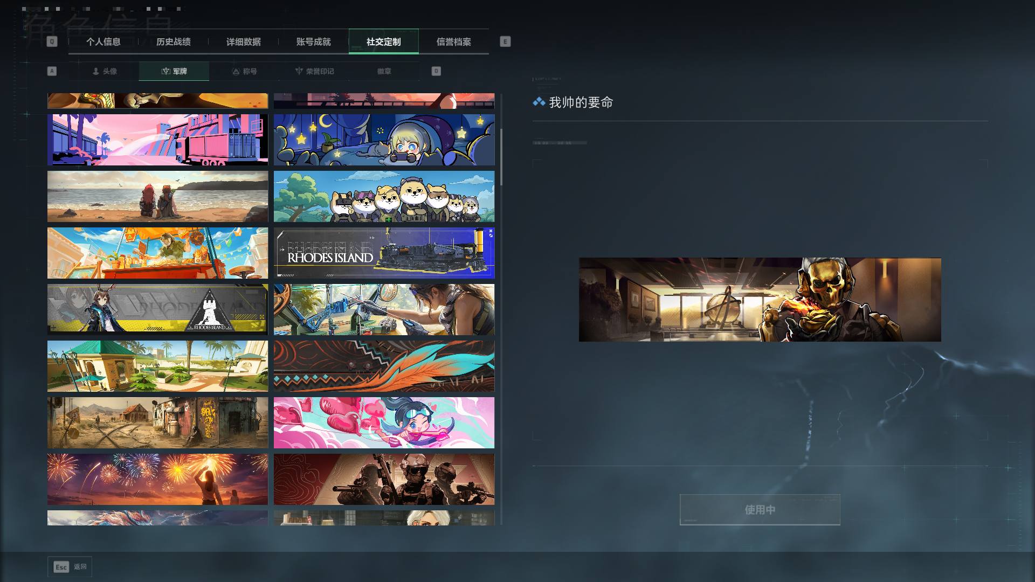Switch to the 个人信息 tab
This screenshot has width=1035, height=582.
[103, 41]
